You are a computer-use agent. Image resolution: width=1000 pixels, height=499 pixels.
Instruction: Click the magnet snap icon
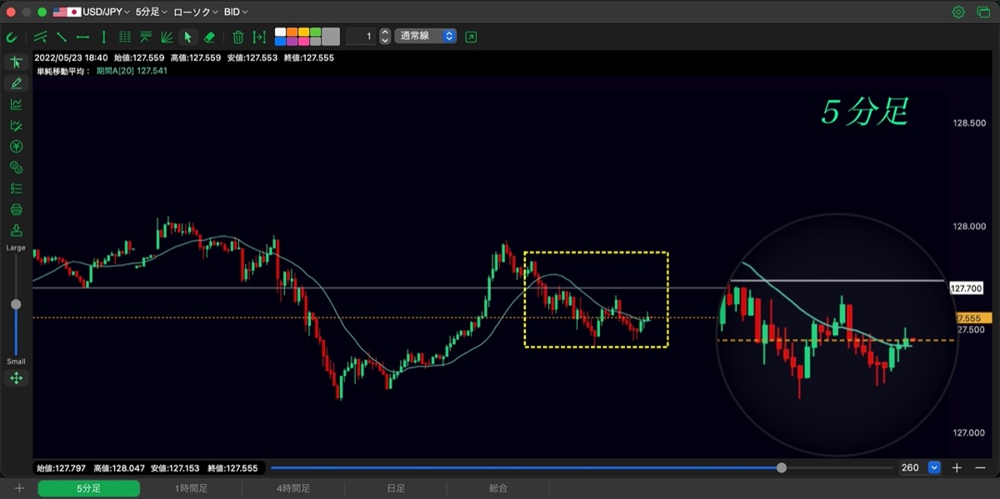tap(12, 37)
